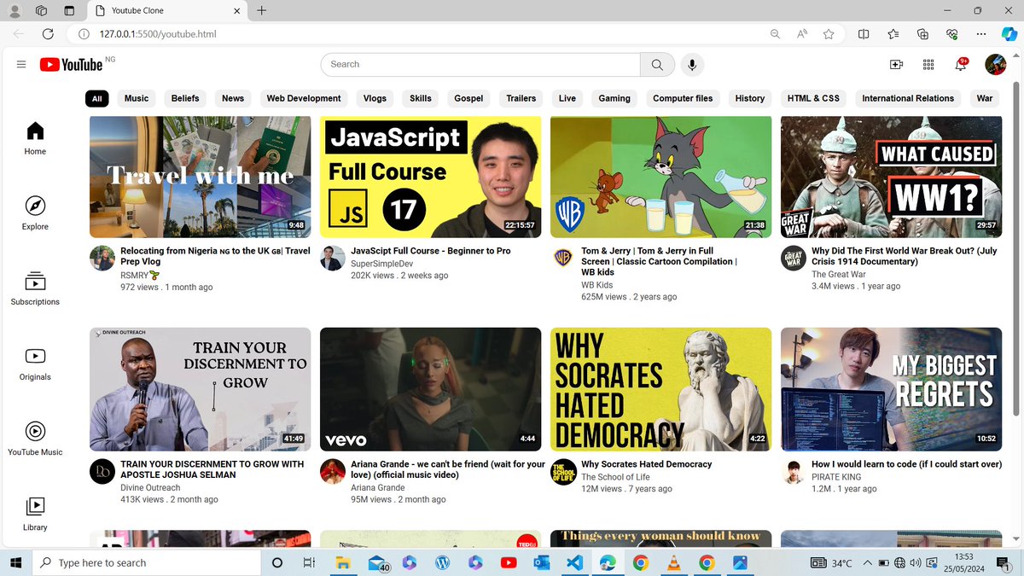Select the Gospel filter chip

(468, 98)
